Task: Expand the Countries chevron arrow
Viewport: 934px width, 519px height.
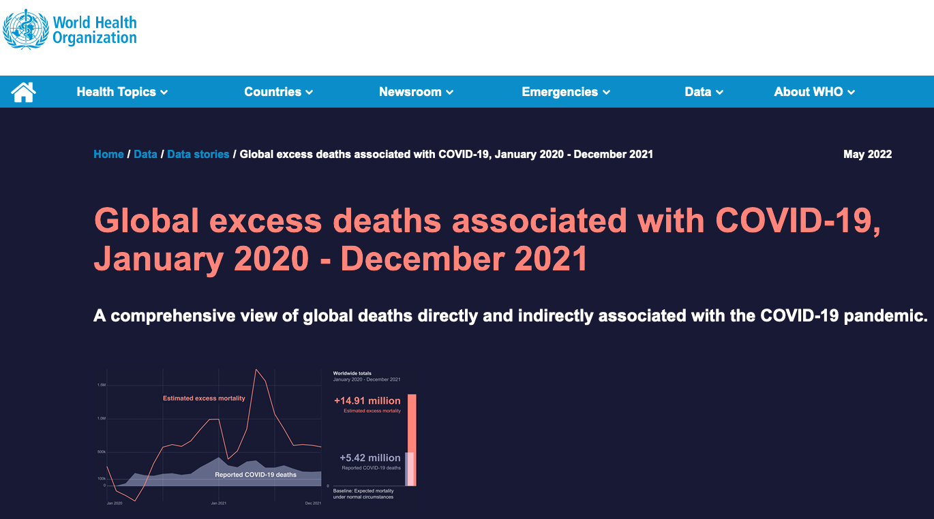Action: [310, 93]
